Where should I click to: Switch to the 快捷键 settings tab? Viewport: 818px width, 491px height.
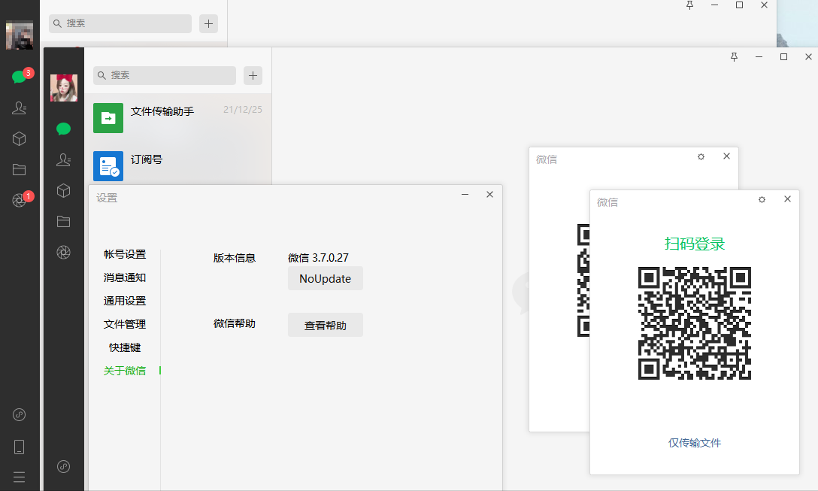click(125, 347)
